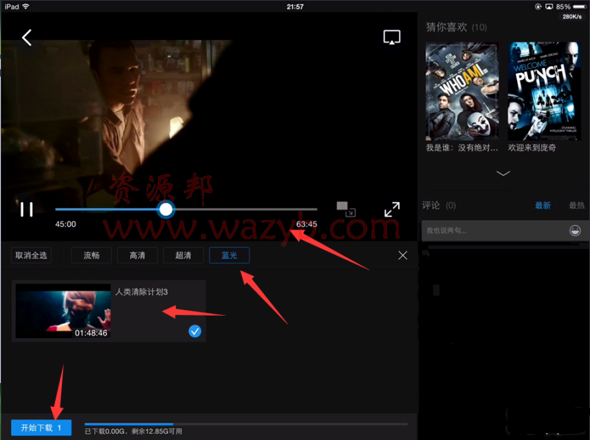Click the 评论 (0) heading

pyautogui.click(x=439, y=206)
